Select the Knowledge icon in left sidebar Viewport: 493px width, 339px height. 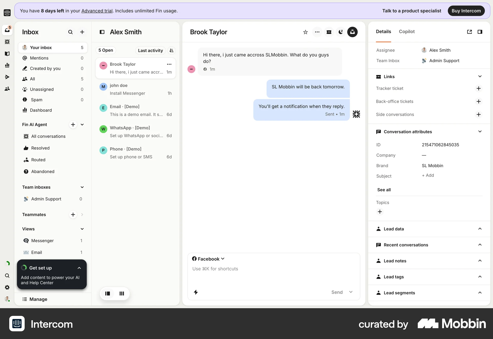pos(7,54)
